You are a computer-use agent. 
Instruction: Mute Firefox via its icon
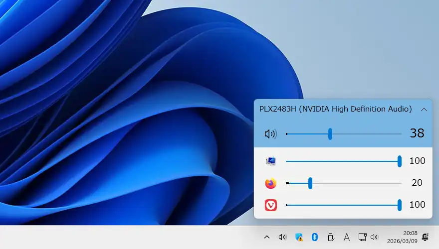[x=271, y=183]
